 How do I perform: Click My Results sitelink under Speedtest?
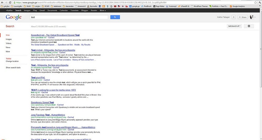[86, 45]
